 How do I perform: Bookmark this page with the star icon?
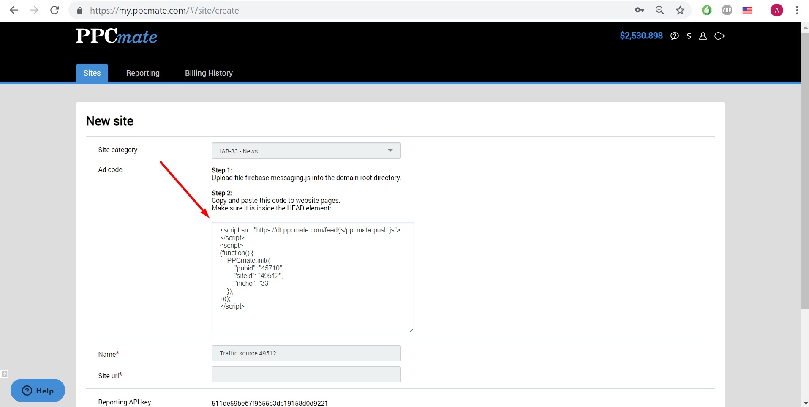coord(680,11)
